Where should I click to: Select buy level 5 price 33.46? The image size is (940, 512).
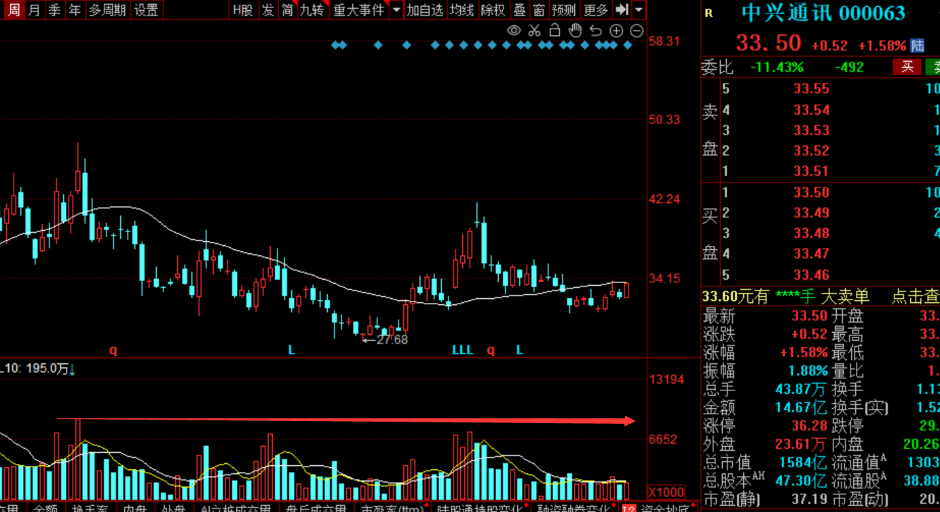coord(812,275)
